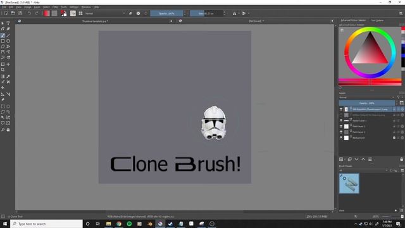Delete the selected layer with trash icon
405x228 pixels.
401,159
